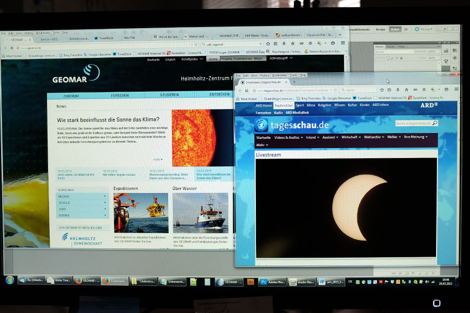Open new tab plus button in tagesschau browser
The height and width of the screenshot is (313, 470).
[294, 82]
